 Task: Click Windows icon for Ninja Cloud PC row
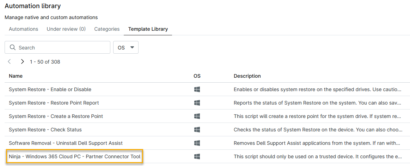pos(197,156)
